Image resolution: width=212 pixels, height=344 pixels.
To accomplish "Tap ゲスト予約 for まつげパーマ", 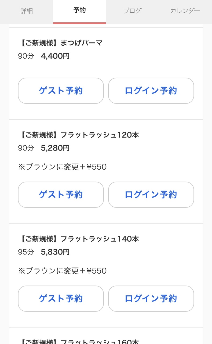I will point(61,91).
